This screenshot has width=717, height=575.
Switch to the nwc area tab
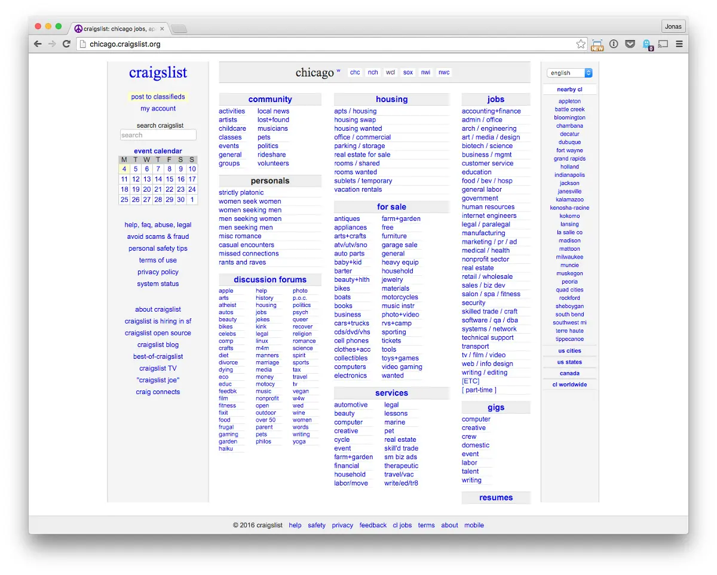(444, 72)
